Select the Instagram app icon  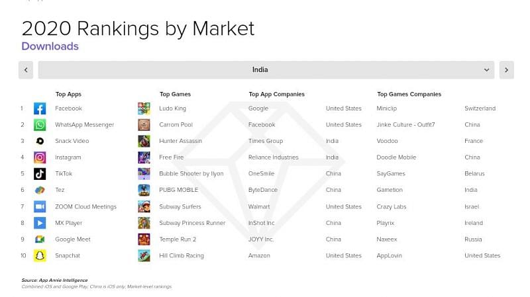tap(40, 157)
